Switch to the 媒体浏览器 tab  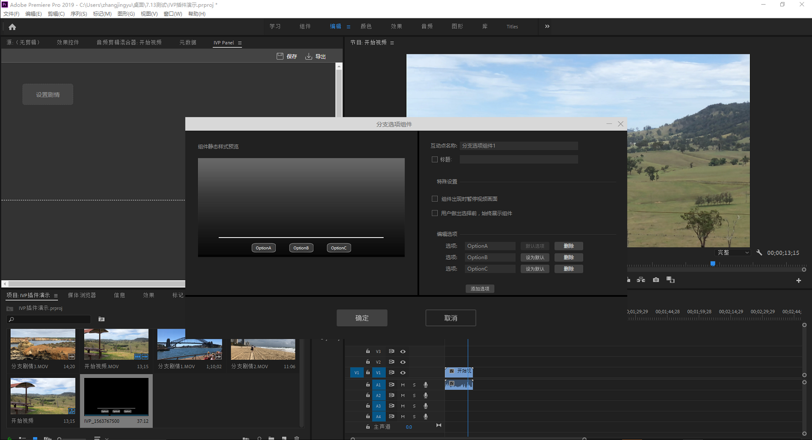pyautogui.click(x=82, y=295)
